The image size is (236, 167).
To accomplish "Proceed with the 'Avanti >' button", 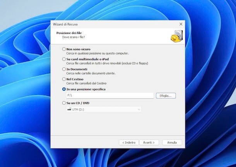I will [149, 143].
